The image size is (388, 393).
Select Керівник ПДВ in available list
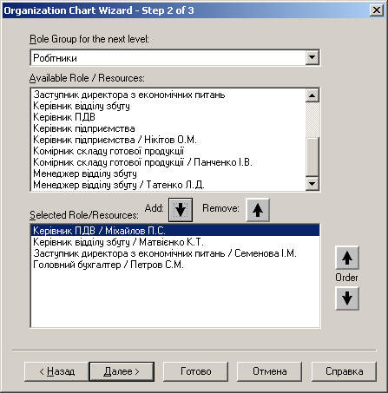(x=168, y=117)
